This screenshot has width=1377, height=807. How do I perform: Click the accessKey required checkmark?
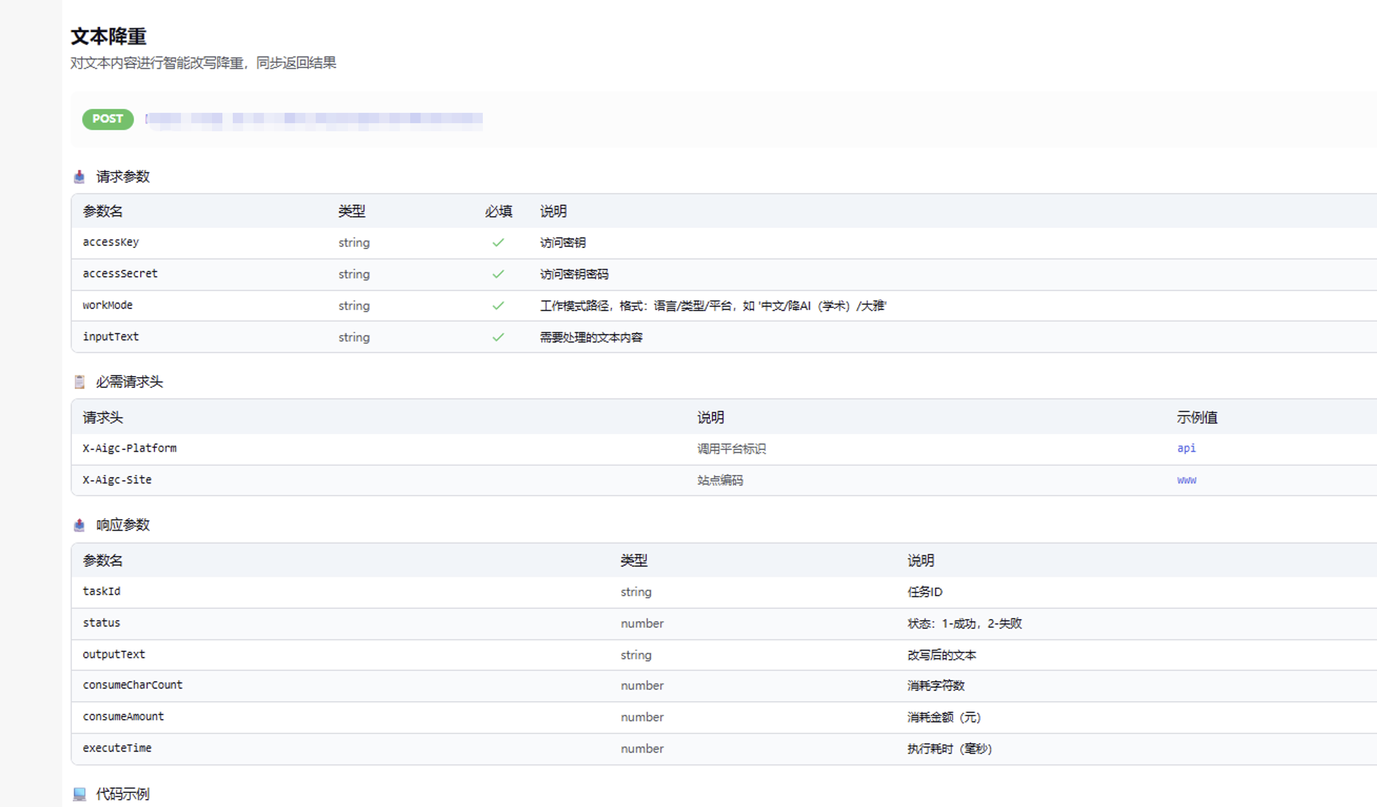498,242
